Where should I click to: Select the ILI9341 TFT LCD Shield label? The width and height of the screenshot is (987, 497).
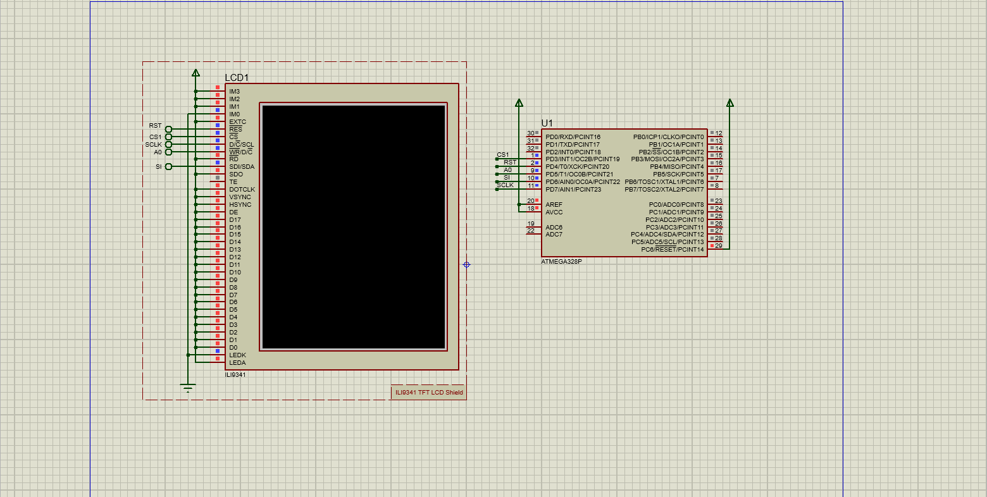429,392
